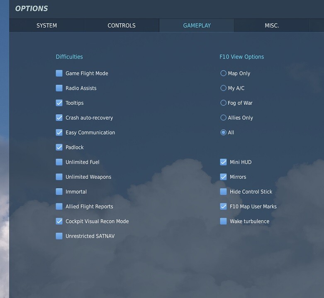Disable Cockpit Visual Recon Mode
The height and width of the screenshot is (298, 324).
click(59, 221)
